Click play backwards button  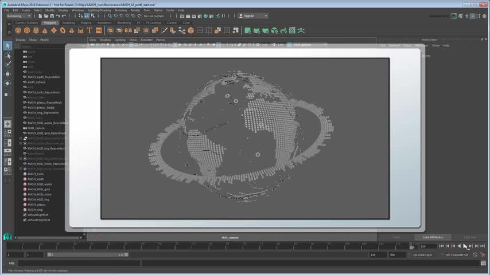[459, 246]
